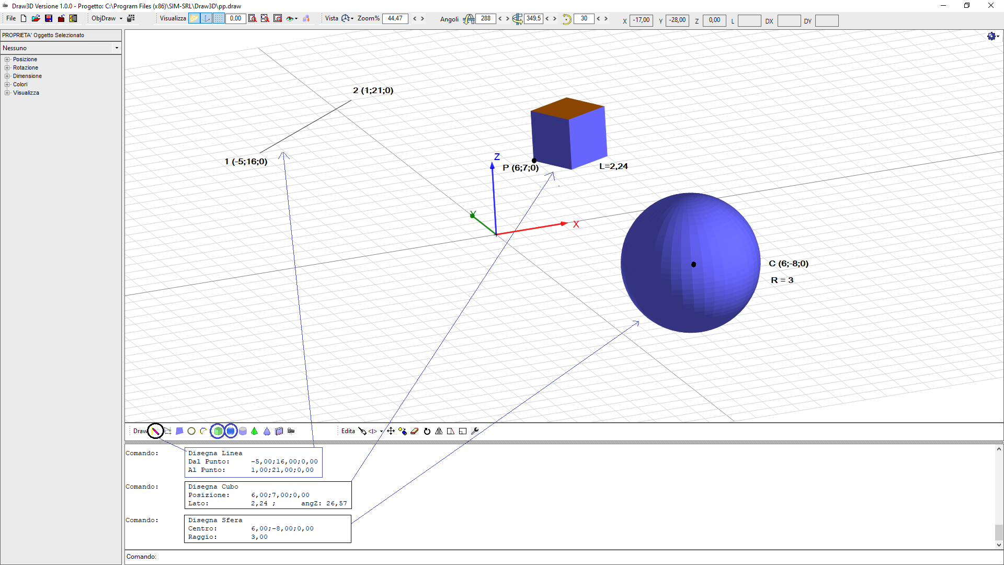Expand the Colori property node
This screenshot has width=1004, height=565.
(x=7, y=85)
